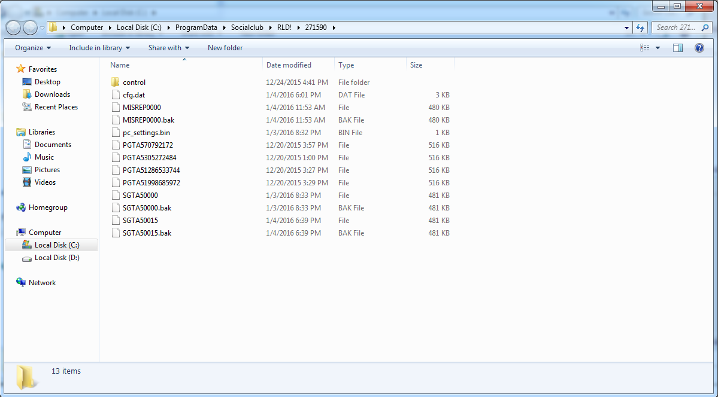Select the pc_settings.bin file icon
This screenshot has height=397, width=718.
coord(116,133)
